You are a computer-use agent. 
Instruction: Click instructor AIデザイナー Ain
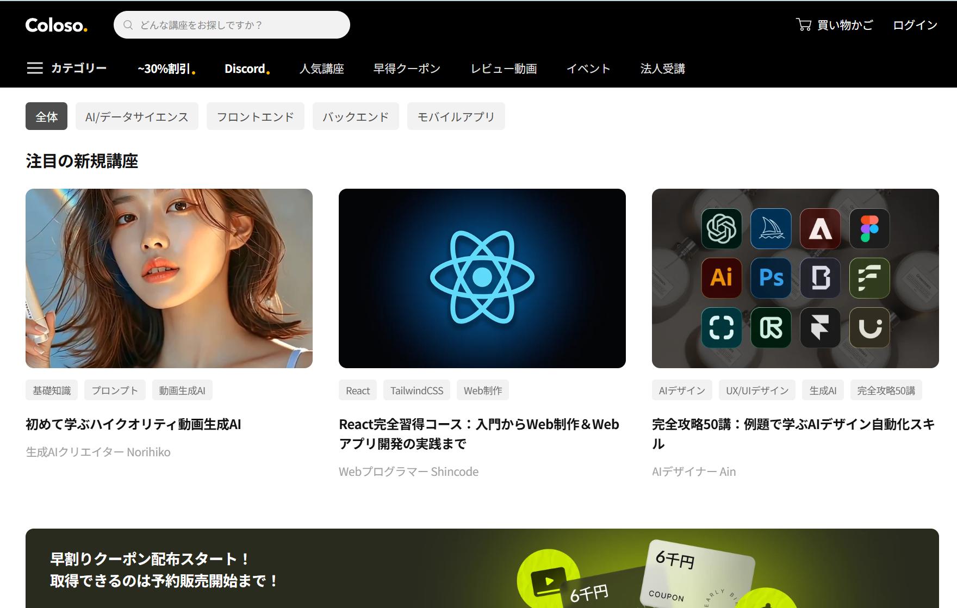[x=694, y=471]
